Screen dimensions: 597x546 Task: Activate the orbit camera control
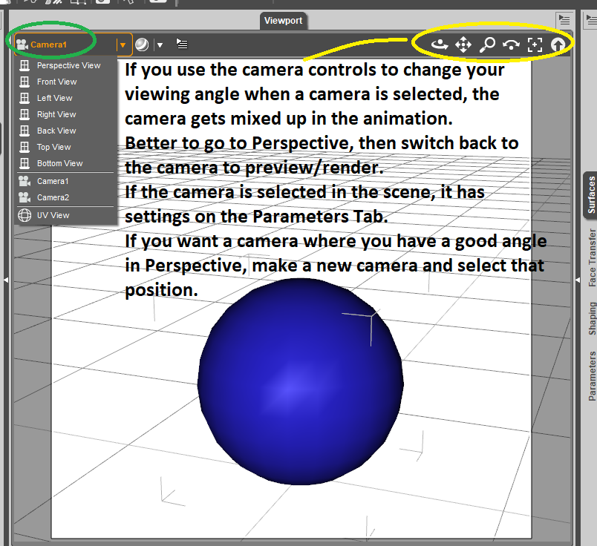(440, 45)
